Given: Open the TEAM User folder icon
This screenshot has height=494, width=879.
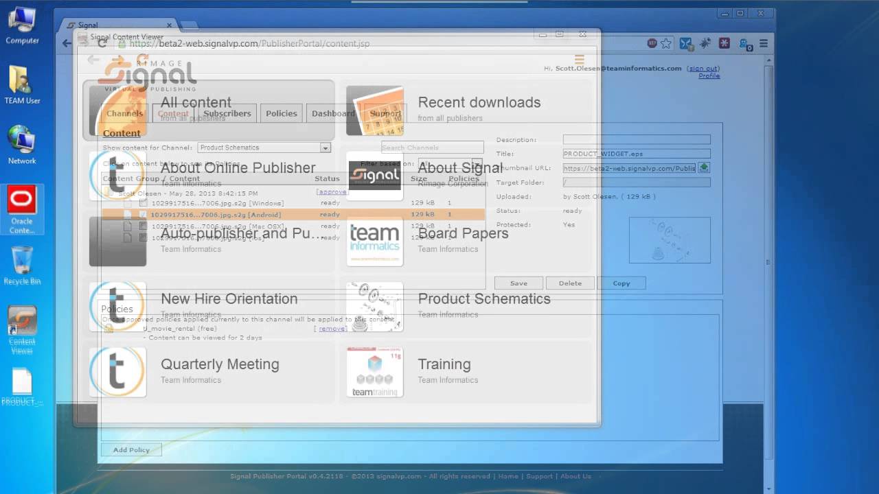Looking at the screenshot, I should tap(22, 85).
